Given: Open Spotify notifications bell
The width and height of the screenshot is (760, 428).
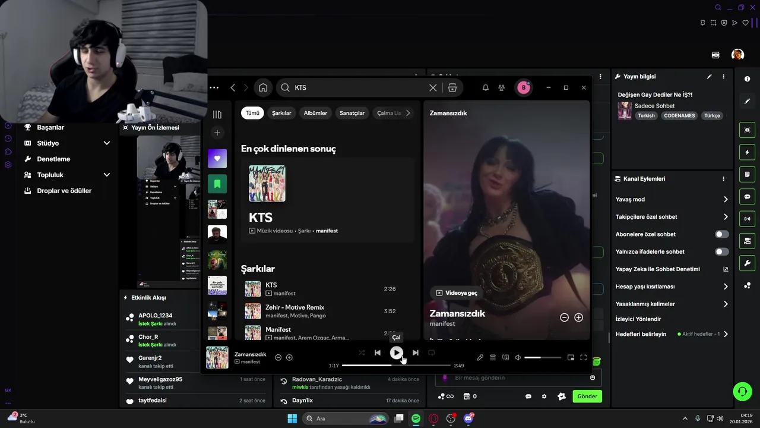Looking at the screenshot, I should pos(485,87).
